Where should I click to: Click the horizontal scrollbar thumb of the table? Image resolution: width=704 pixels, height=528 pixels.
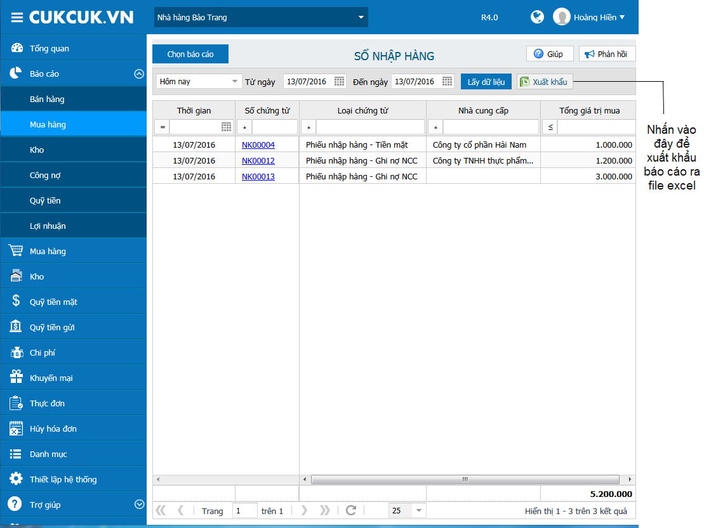point(465,479)
